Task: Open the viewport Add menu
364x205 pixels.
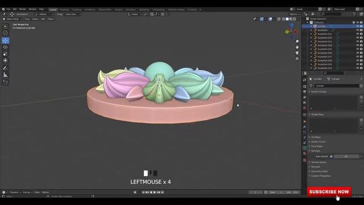Action: (x=43, y=19)
